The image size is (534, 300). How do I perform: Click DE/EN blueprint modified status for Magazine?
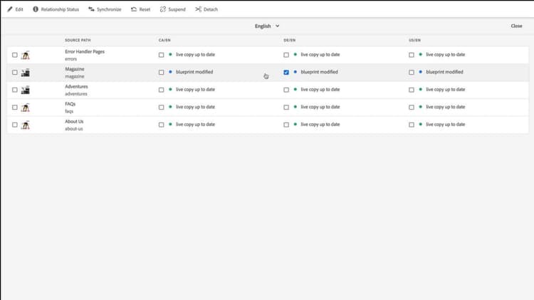[320, 72]
